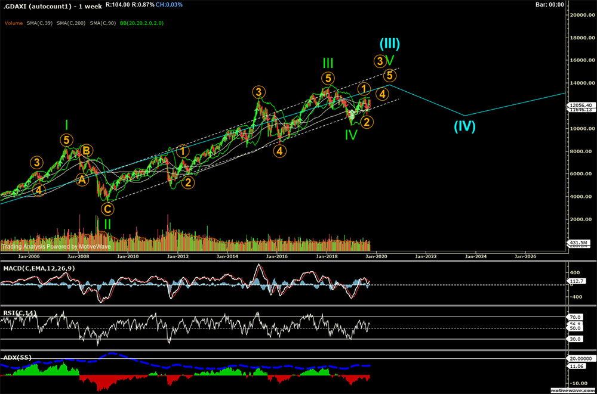Screen dimensions: 597x394
Task: Click the Jan-2020 date on time axis
Action: coord(376,256)
